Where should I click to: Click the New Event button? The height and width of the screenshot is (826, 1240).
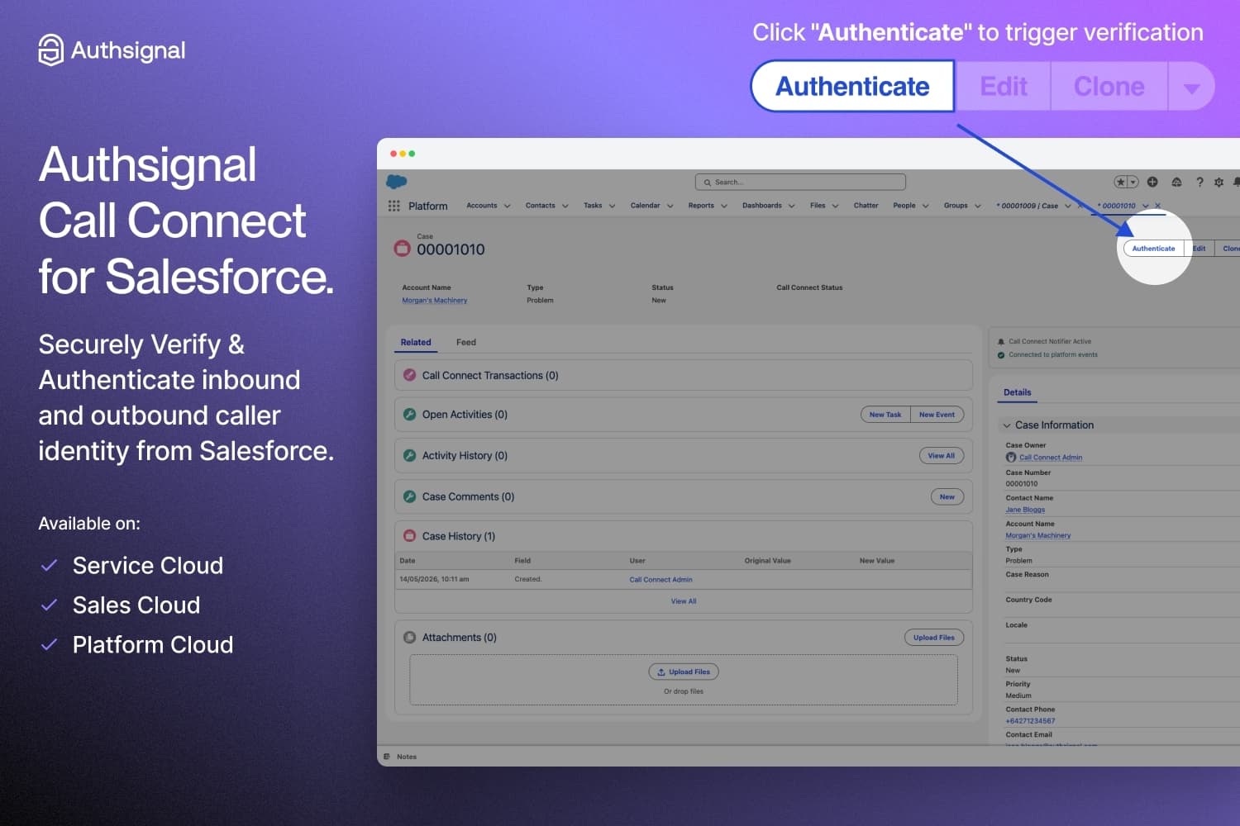tap(937, 415)
